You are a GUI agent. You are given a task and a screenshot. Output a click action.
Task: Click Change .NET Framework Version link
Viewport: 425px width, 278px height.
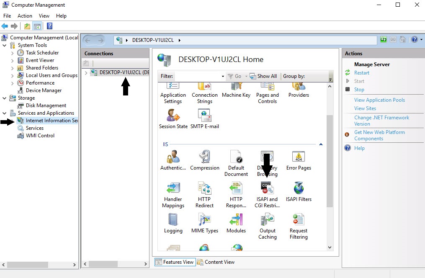click(381, 121)
